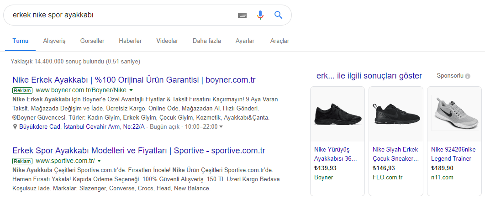Expand dropdown arrow next to boyner.com.tr URL
Screen dimensions: 485x199
(131, 90)
